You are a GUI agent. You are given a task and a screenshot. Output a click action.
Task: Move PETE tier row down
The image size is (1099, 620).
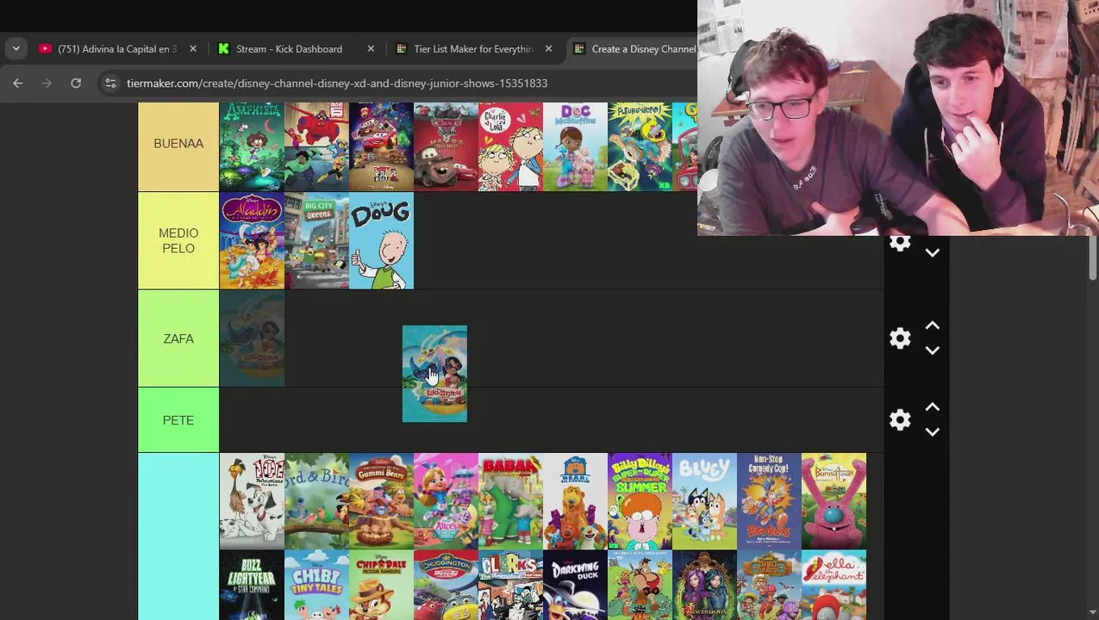[932, 431]
